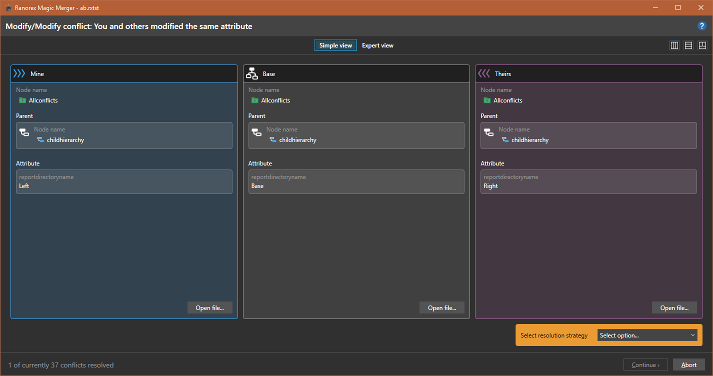Click Open file in Base panel

(x=442, y=307)
